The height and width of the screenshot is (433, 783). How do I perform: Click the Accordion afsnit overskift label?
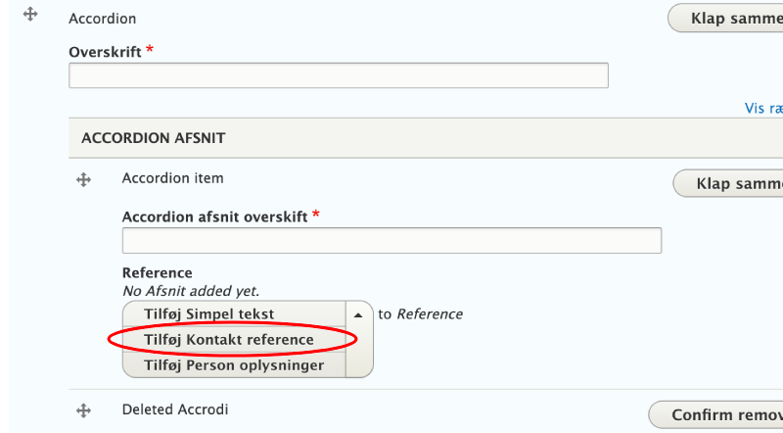click(x=215, y=216)
